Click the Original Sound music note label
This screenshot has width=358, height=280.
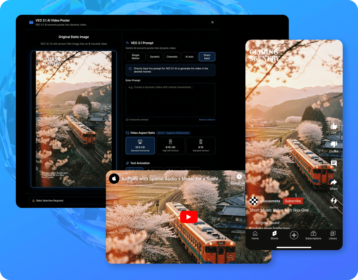[x=265, y=223]
